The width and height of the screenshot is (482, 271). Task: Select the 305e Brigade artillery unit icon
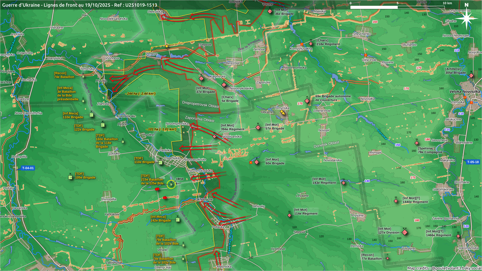pos(471,76)
